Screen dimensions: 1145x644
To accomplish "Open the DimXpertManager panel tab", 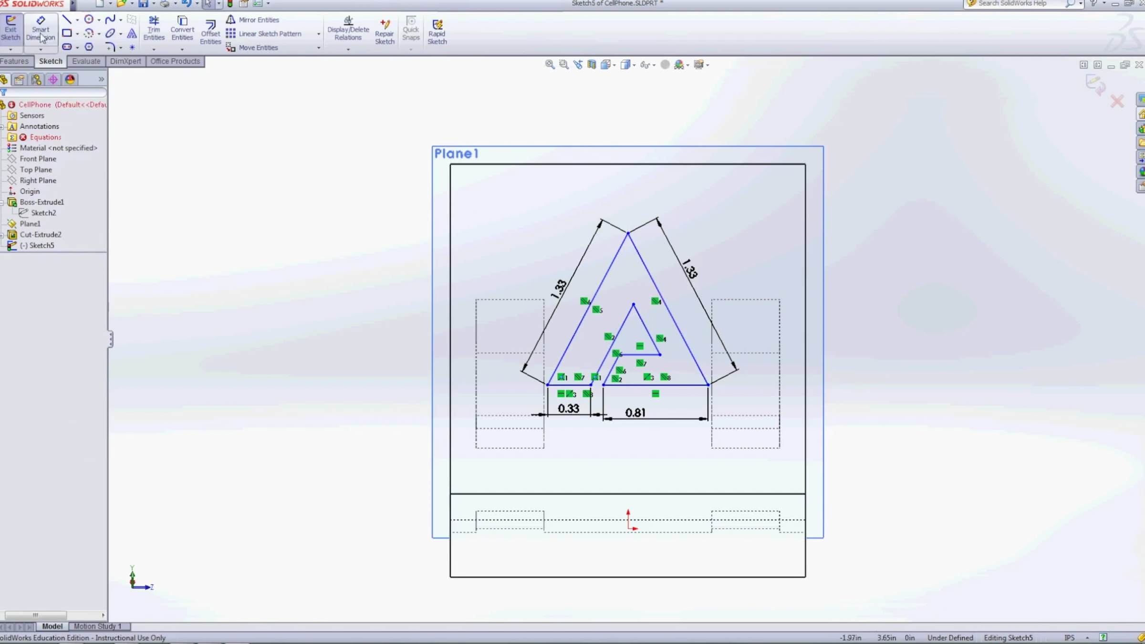I will (x=53, y=79).
